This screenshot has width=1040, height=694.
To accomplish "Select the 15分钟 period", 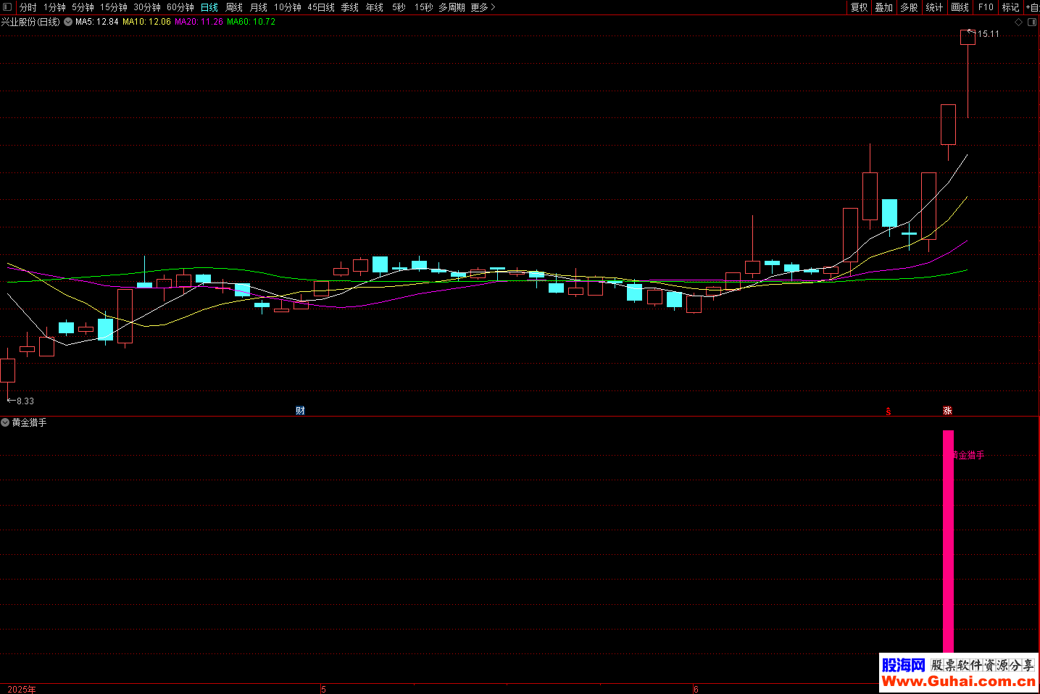I will [114, 7].
